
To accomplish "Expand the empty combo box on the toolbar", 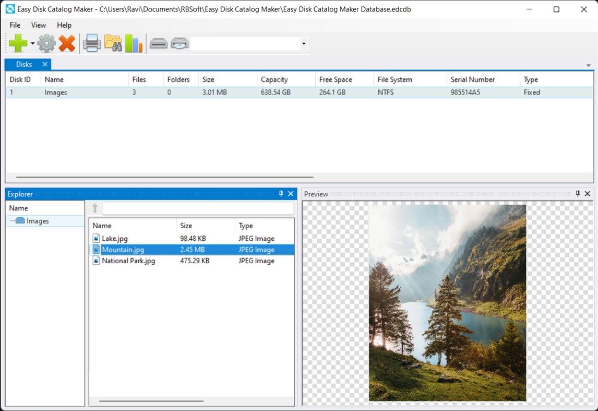I will click(303, 43).
